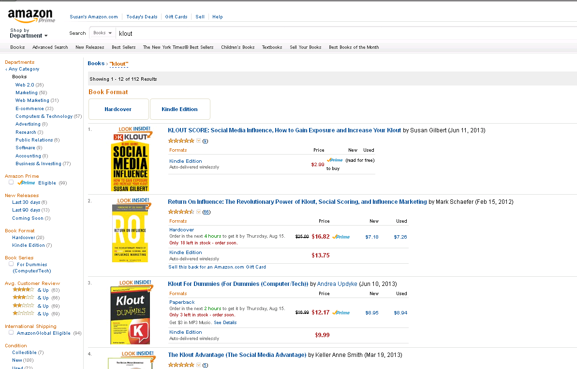Screen dimensions: 577x369
Task: Open Return On Influence cover thumbnail
Action: (130, 233)
